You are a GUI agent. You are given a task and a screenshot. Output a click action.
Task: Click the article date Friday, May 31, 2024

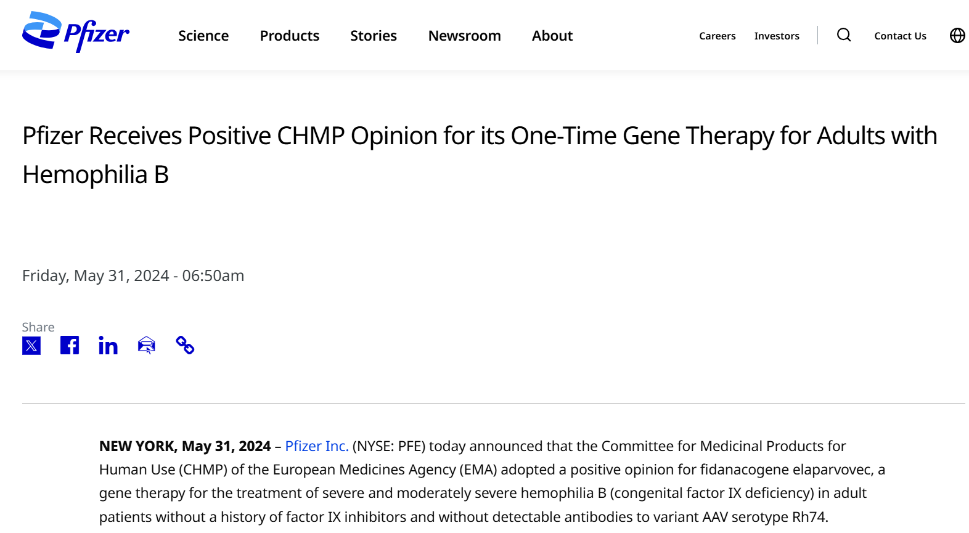point(96,275)
